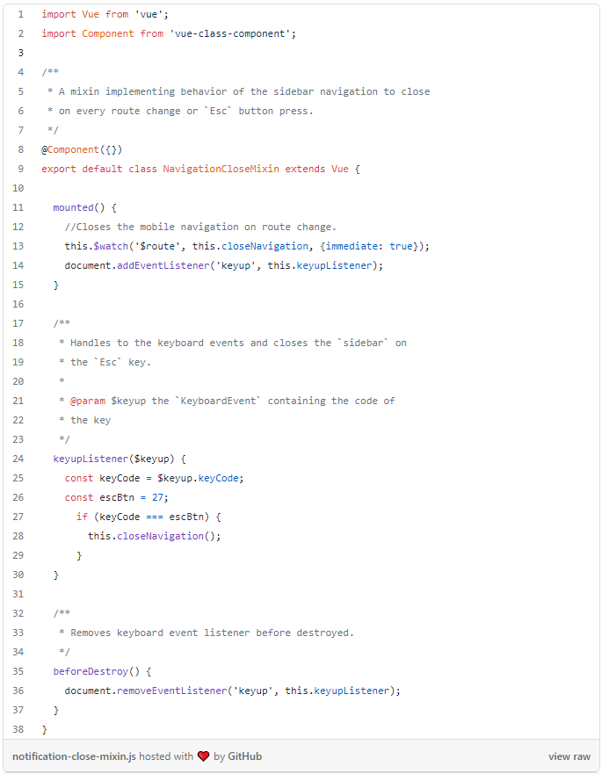Click removeEventListener on line 36

coord(172,691)
